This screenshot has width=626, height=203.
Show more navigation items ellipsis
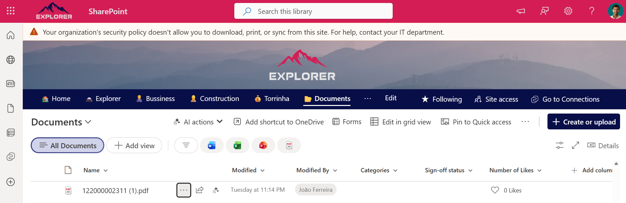[x=368, y=98]
